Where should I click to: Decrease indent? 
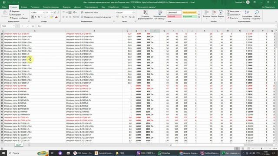tap(74, 17)
